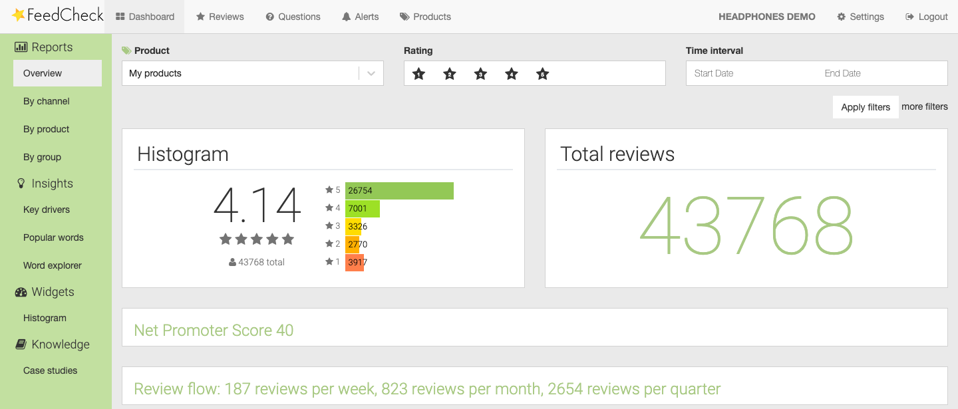Click the 1-star bar showing 3917
958x409 pixels.
pyautogui.click(x=355, y=263)
